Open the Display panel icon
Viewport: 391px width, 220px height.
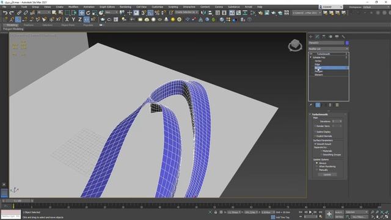[x=337, y=37]
